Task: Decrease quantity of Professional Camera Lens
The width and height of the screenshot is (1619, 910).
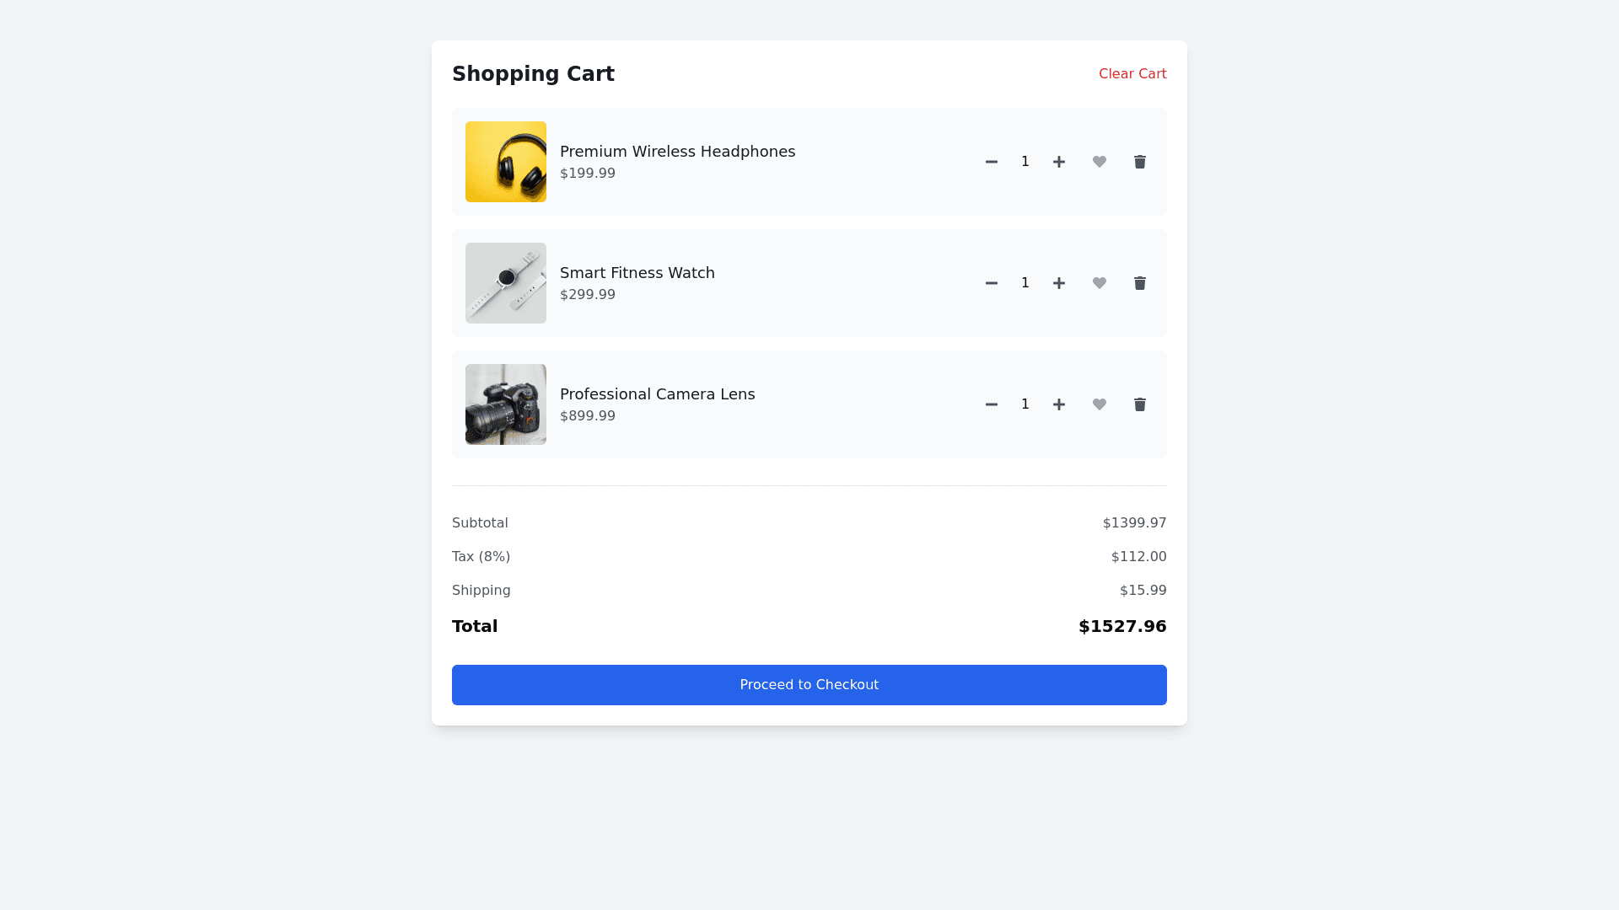Action: pos(992,404)
